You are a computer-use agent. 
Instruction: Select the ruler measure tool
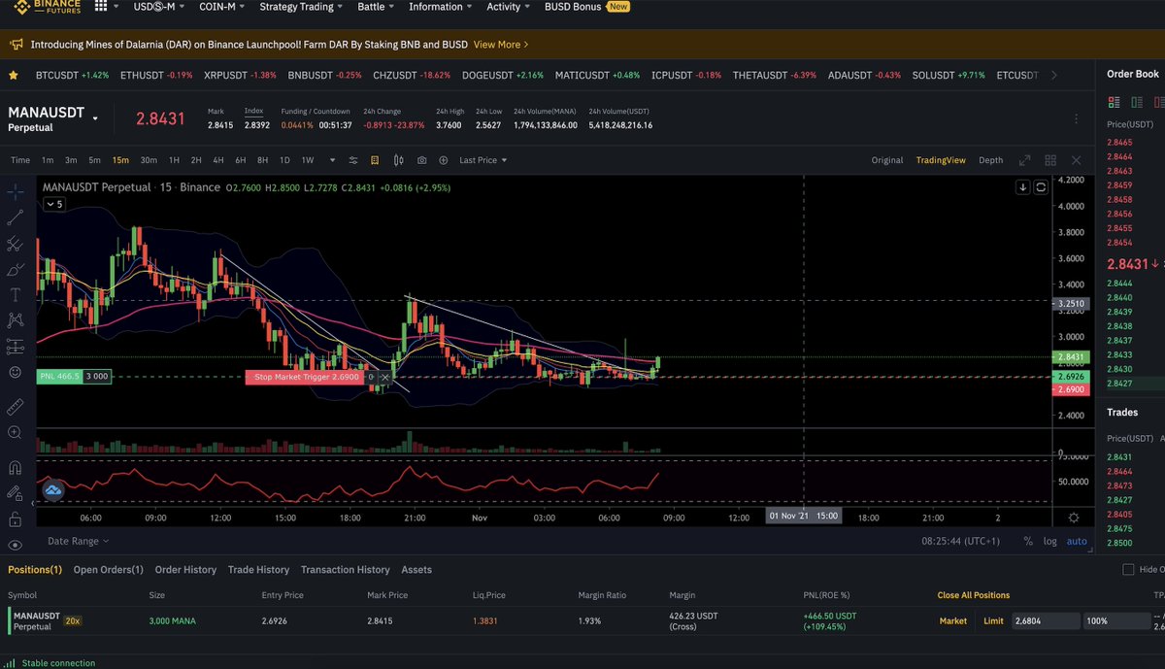coord(15,406)
